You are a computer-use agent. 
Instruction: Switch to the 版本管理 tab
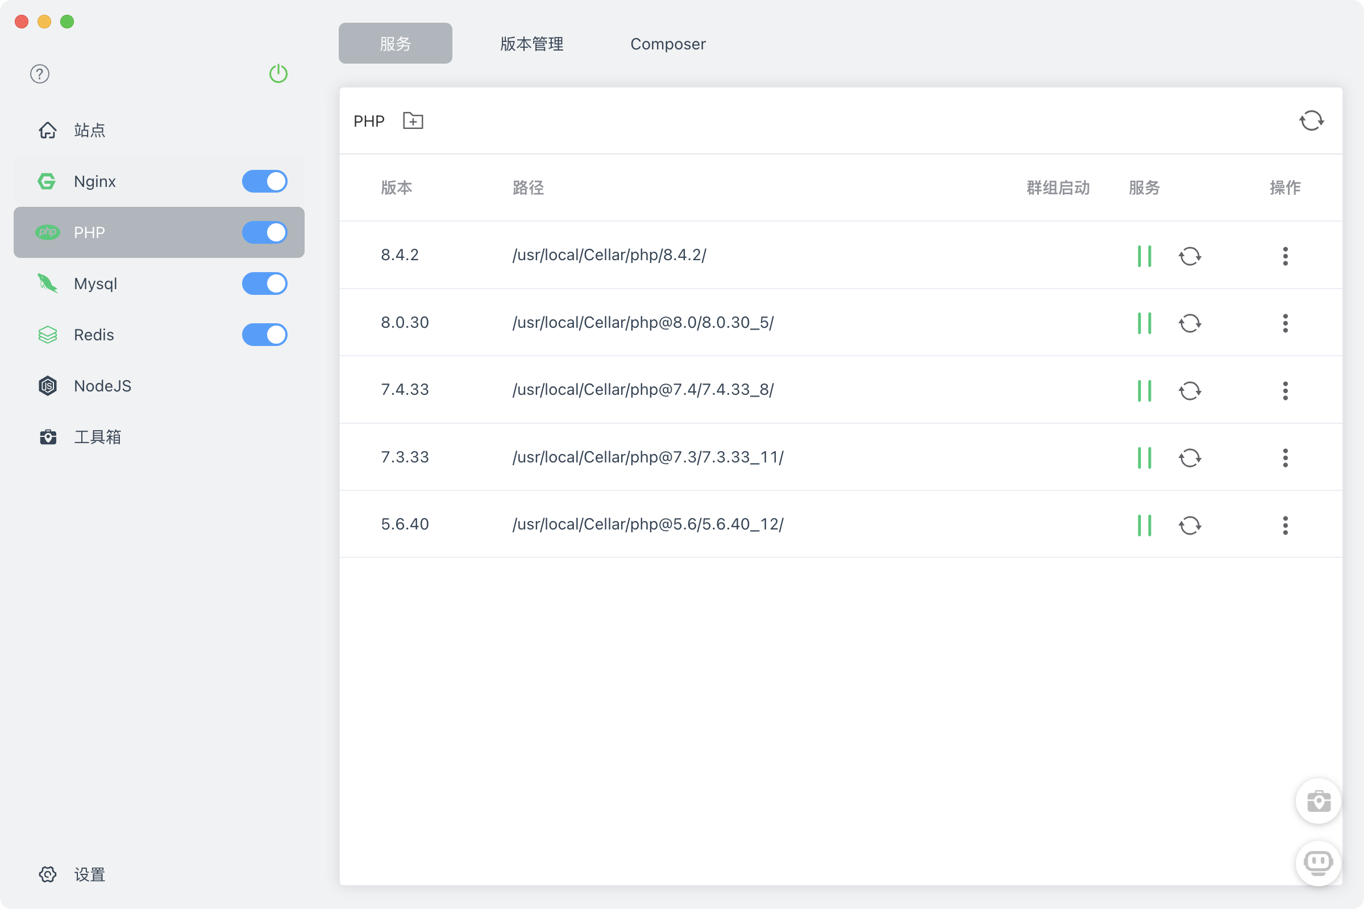coord(531,44)
